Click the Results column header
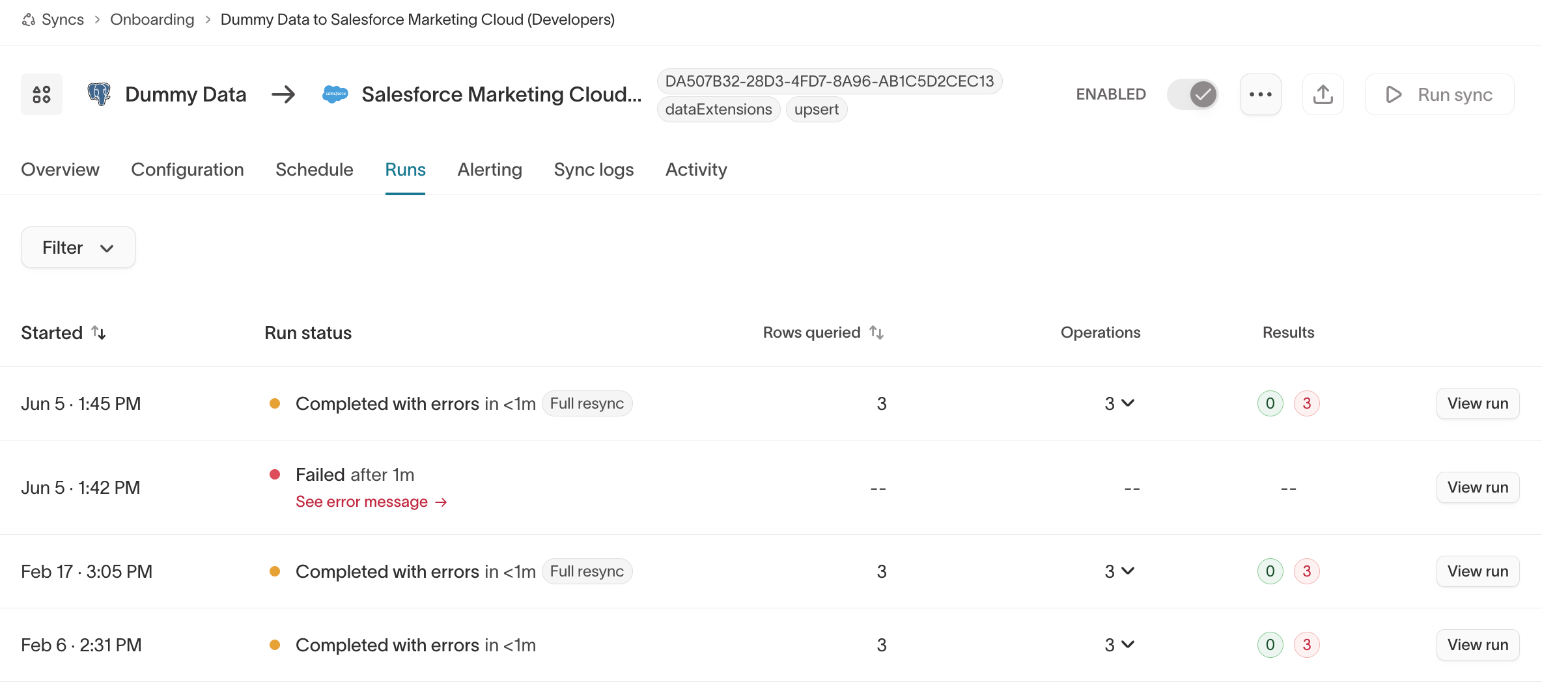This screenshot has width=1542, height=691. 1288,332
